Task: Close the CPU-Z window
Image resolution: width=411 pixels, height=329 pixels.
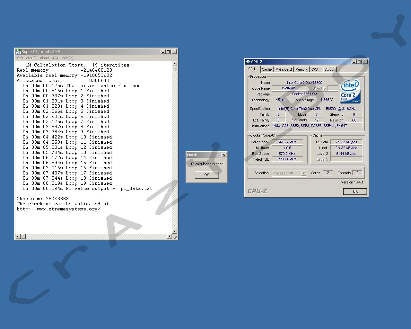Action: pos(365,62)
